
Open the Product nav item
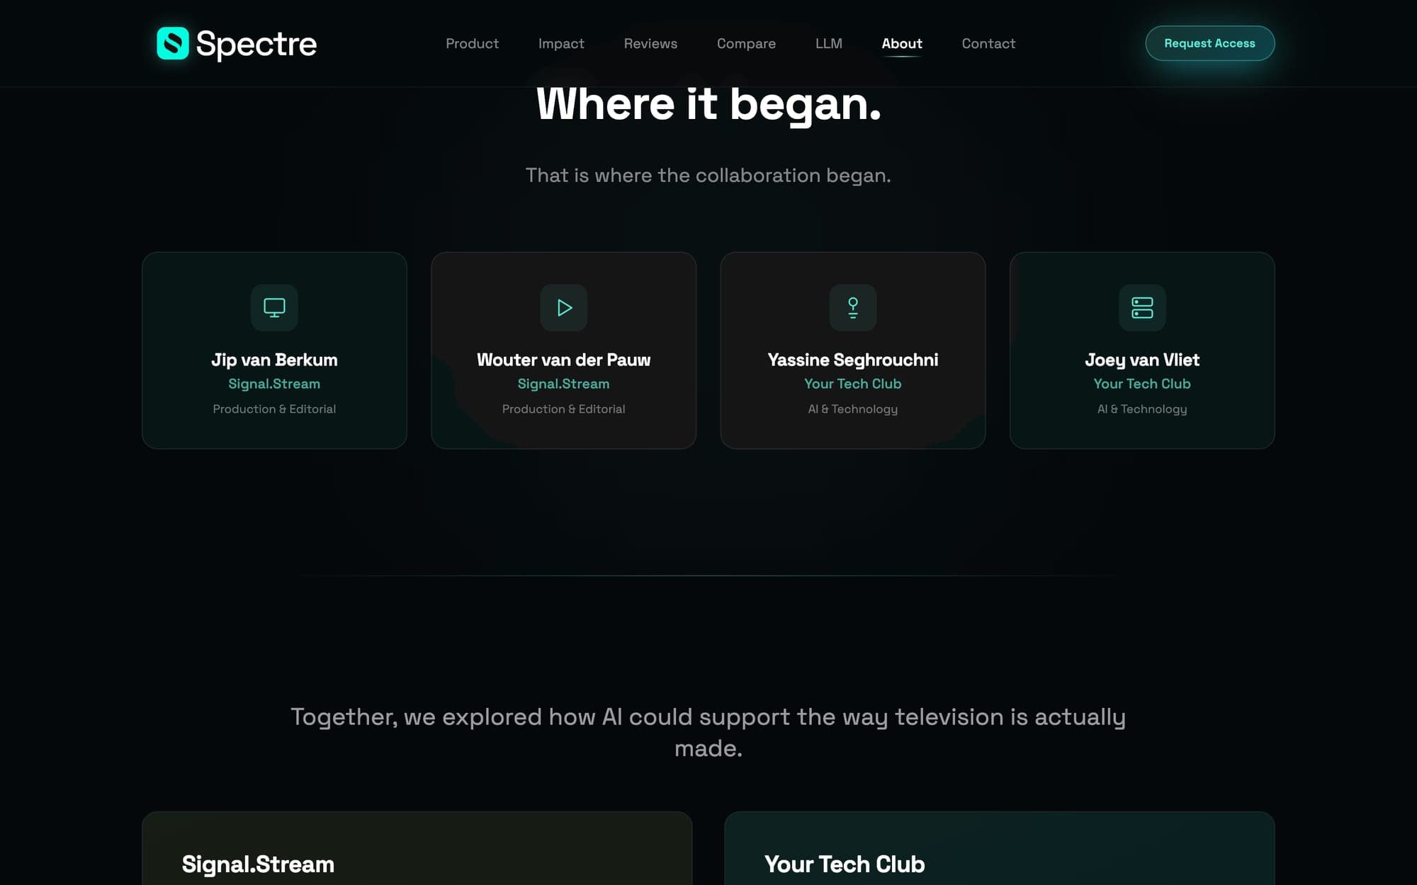472,43
